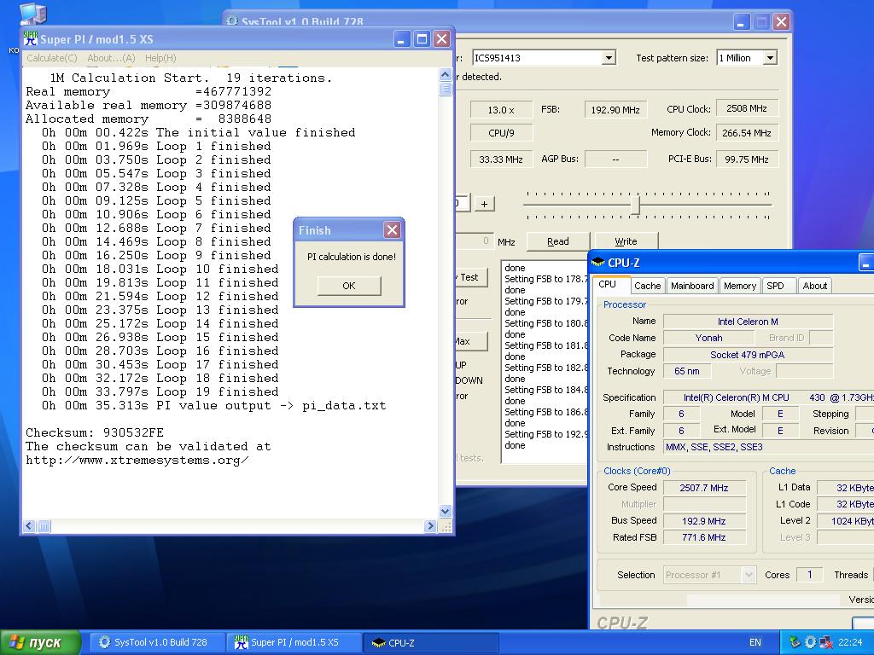
Task: Expand the ICS951413 clock generator dropdown
Action: (x=609, y=58)
